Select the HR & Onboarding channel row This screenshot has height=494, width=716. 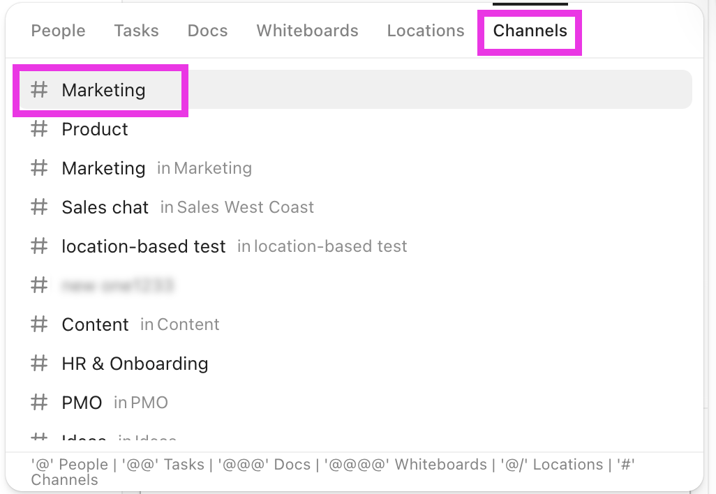(x=135, y=364)
